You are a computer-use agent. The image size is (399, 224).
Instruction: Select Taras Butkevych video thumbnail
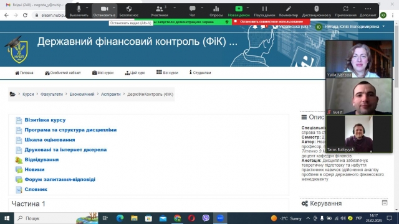click(359, 134)
